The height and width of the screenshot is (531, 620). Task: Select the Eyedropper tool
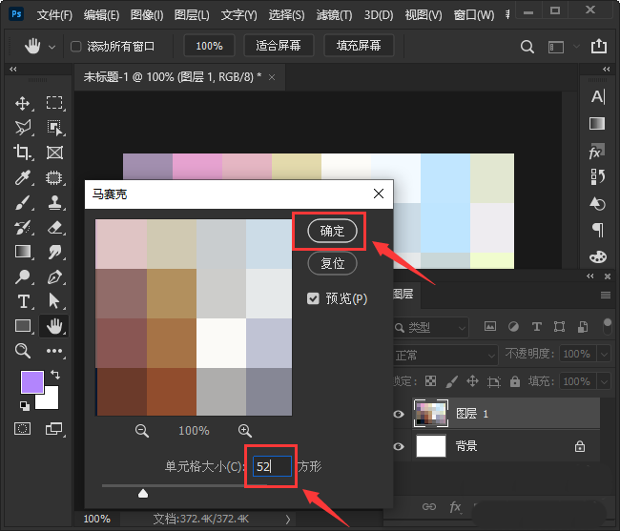24,177
